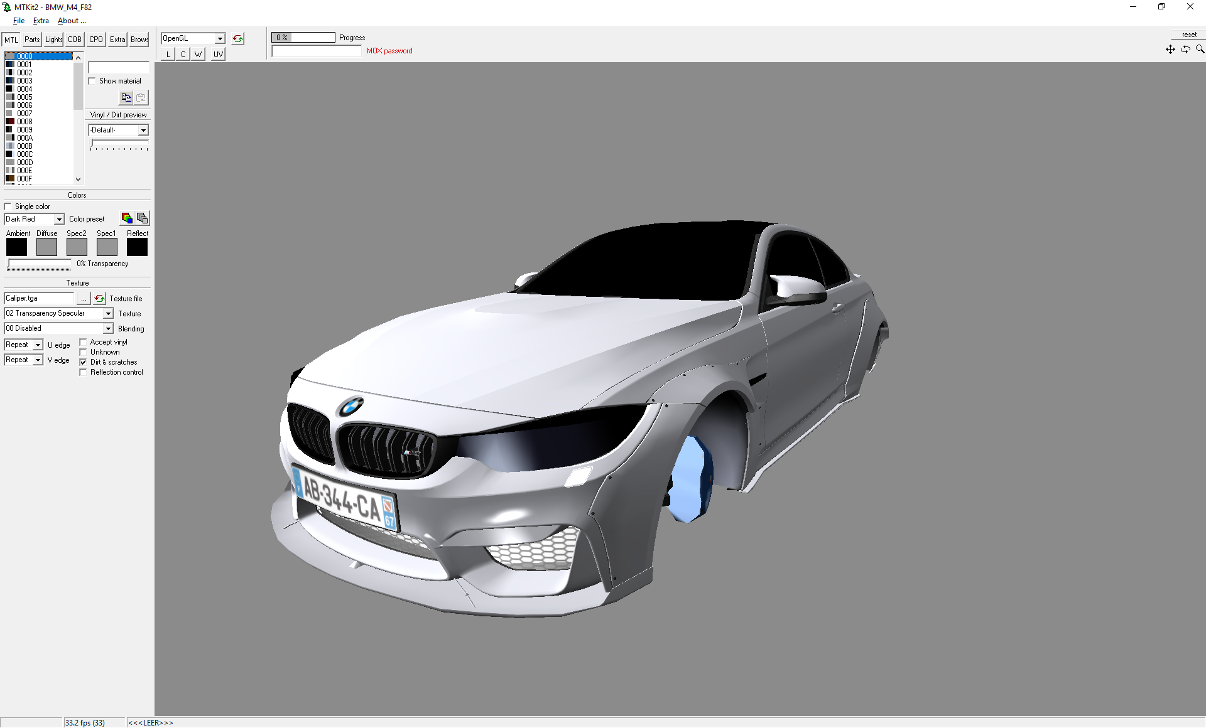Select material 0008 with the dark red swatch
This screenshot has width=1206, height=728.
click(38, 122)
